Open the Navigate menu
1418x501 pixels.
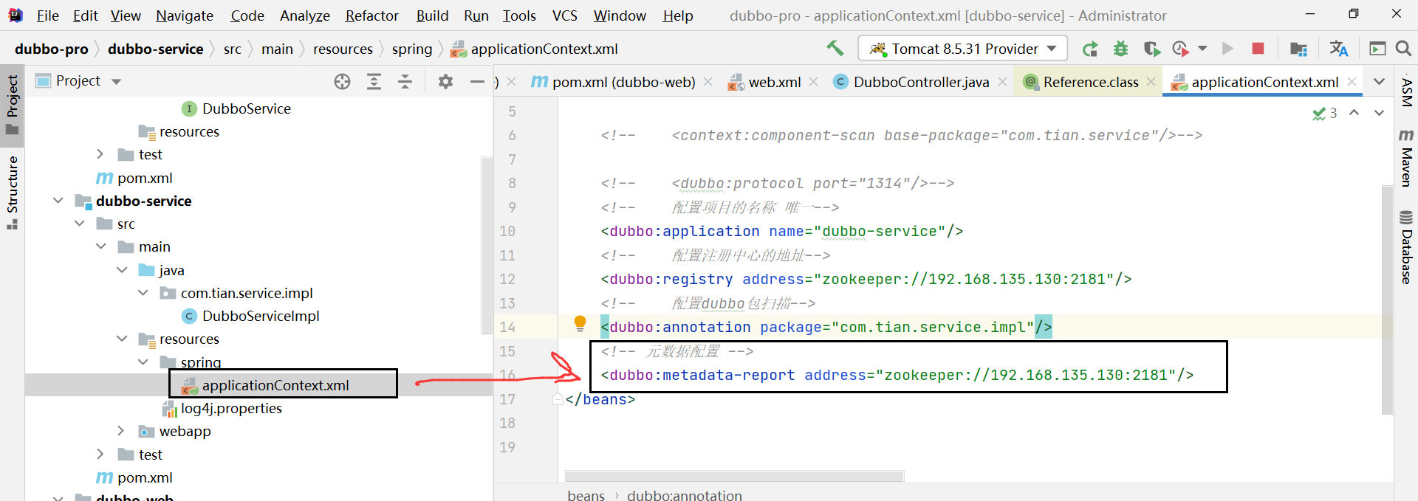[185, 15]
